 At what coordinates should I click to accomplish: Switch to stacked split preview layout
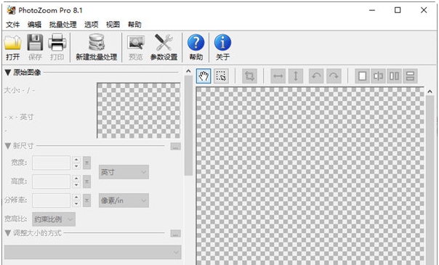click(x=410, y=76)
